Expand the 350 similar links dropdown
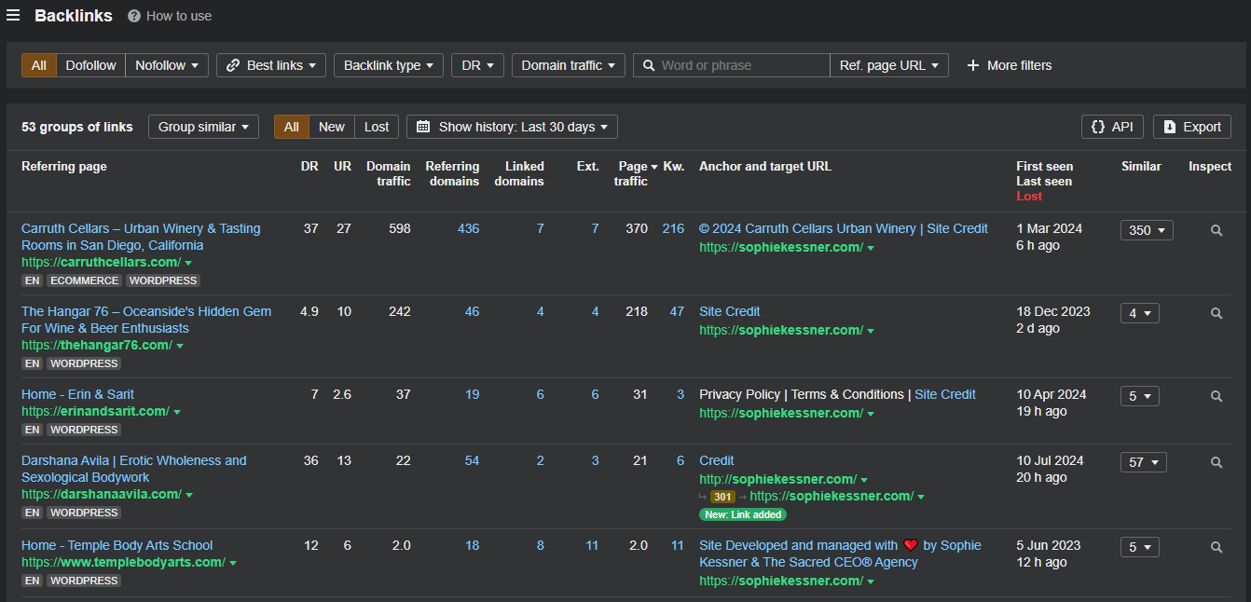Image resolution: width=1251 pixels, height=602 pixels. (x=1147, y=230)
